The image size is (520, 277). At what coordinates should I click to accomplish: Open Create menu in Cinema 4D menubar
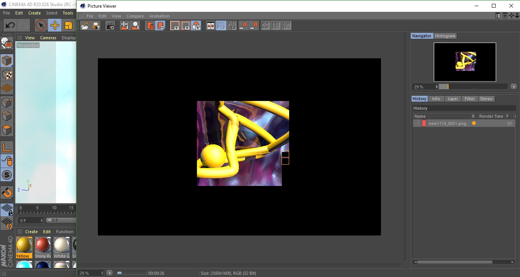(34, 13)
